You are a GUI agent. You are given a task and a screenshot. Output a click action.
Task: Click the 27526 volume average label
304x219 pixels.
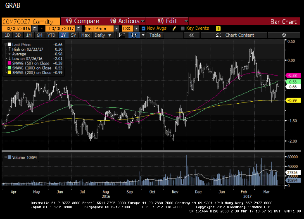[x=293, y=173]
